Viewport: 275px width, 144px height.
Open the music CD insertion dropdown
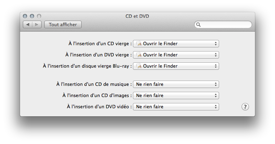[x=176, y=84]
